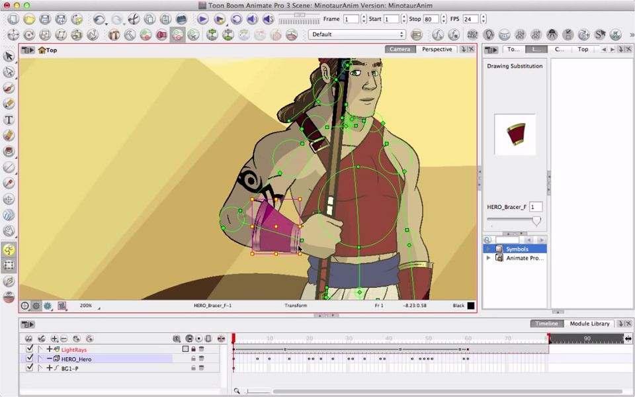Click the Black color swatch
The image size is (635, 397).
click(x=470, y=306)
